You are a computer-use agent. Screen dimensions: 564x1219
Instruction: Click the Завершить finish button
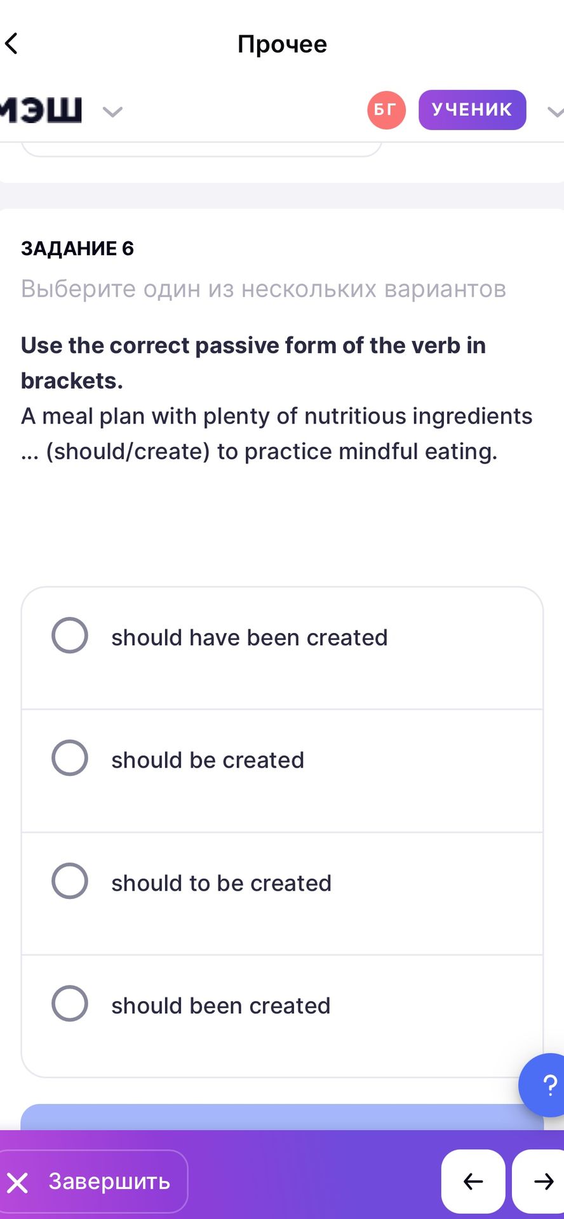[x=93, y=1182]
